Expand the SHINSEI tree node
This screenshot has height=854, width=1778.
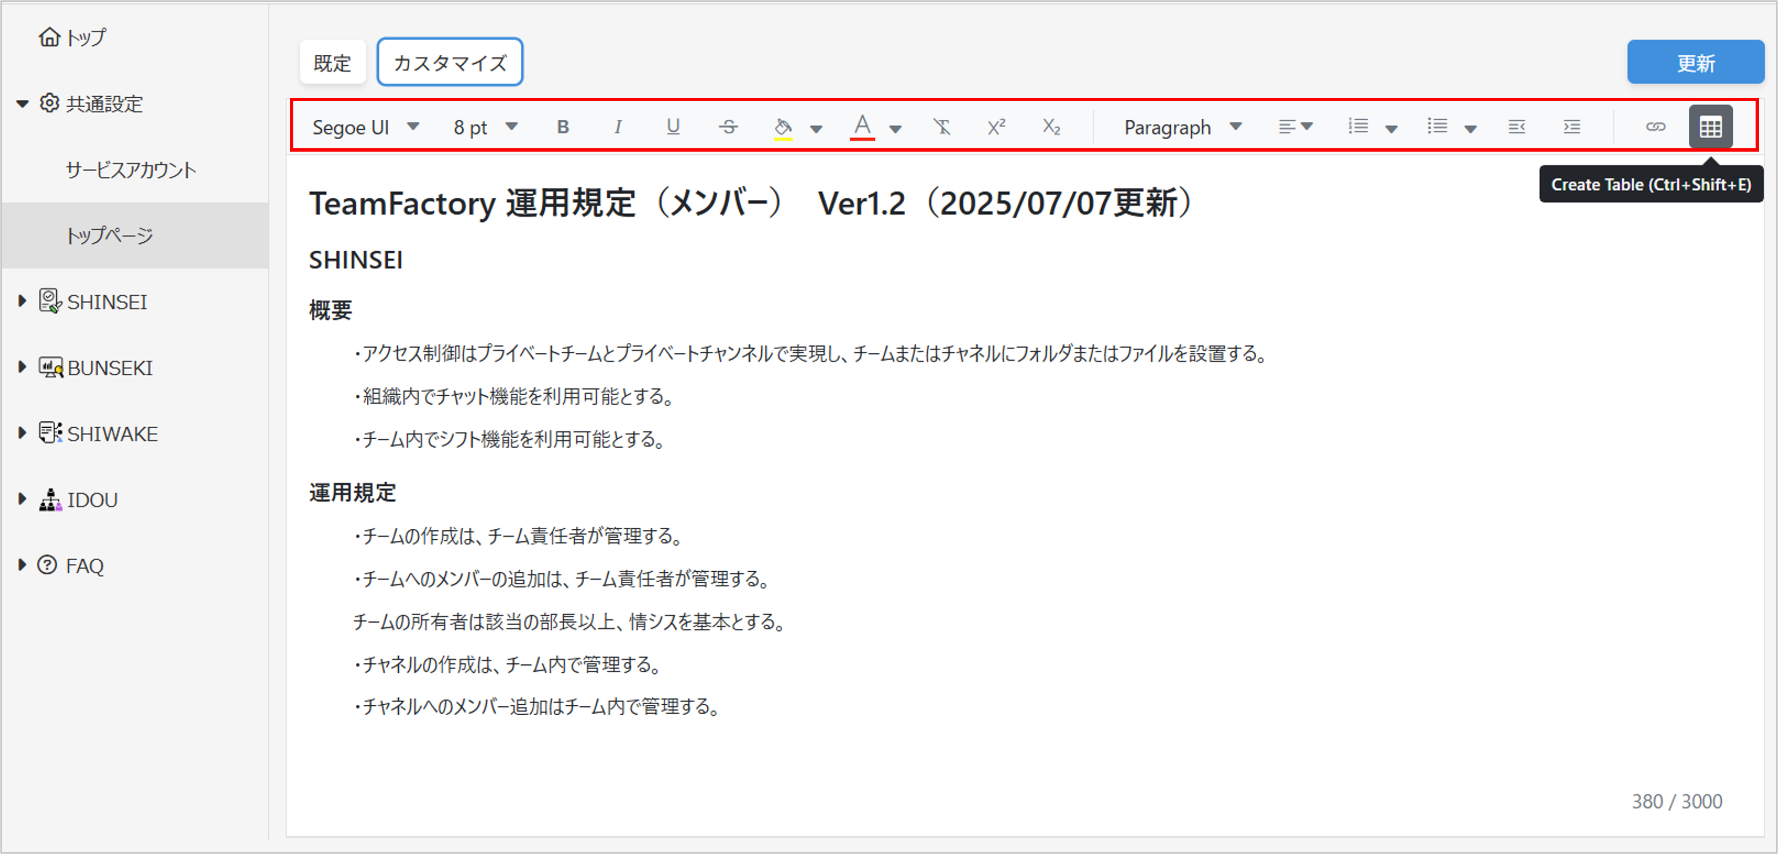[22, 301]
